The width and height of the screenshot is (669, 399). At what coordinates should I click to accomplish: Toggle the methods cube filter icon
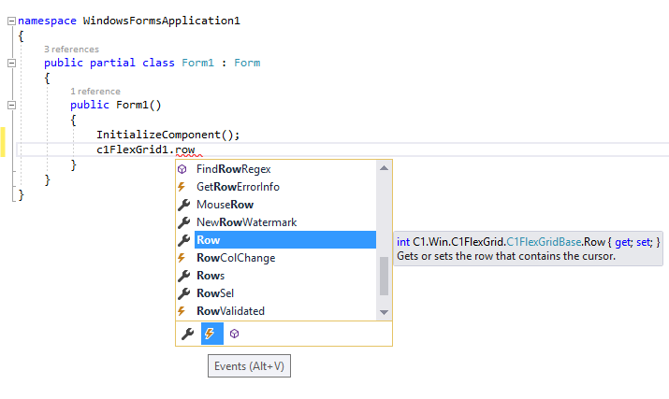[x=234, y=334]
